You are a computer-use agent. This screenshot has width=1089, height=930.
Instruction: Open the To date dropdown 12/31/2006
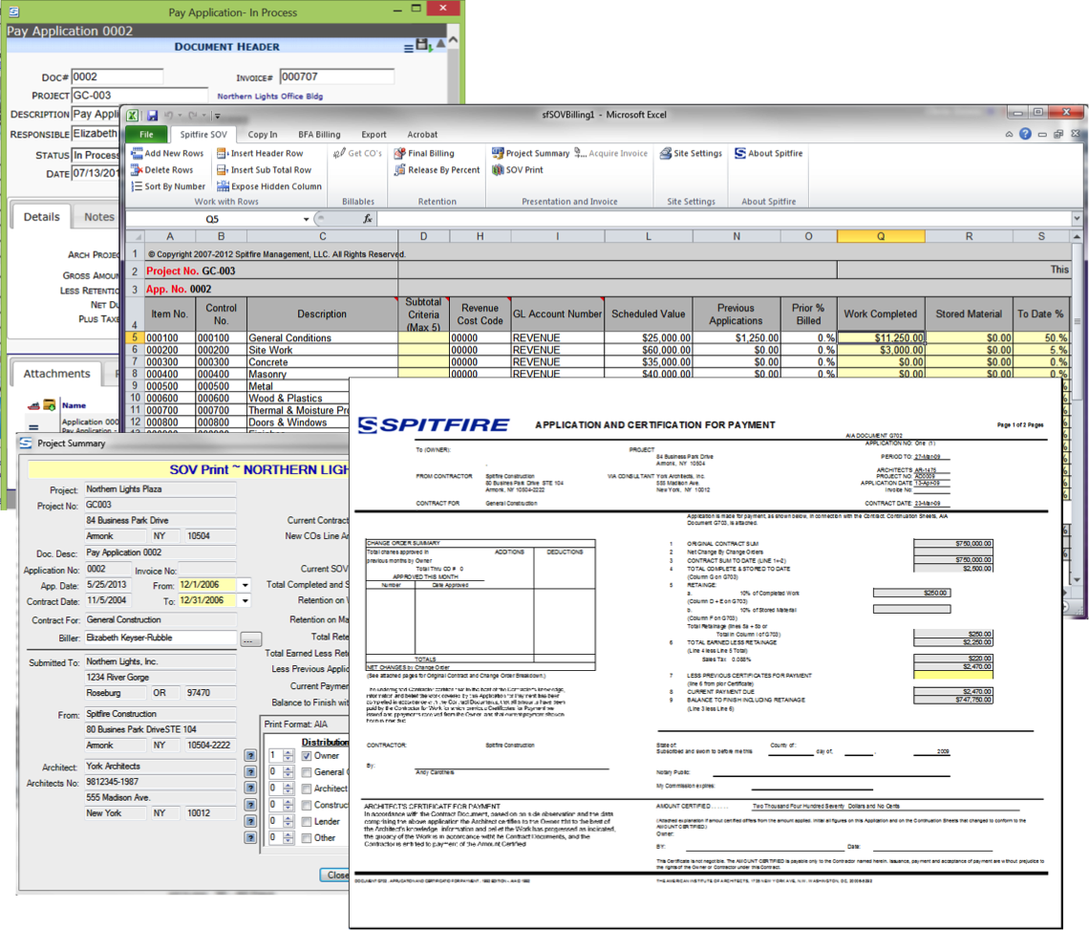(x=246, y=601)
